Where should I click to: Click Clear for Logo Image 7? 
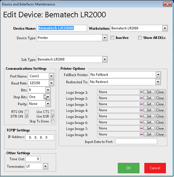pyautogui.click(x=160, y=128)
